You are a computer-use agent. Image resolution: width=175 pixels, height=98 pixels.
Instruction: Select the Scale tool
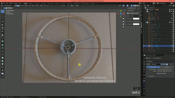click(x=2, y=25)
